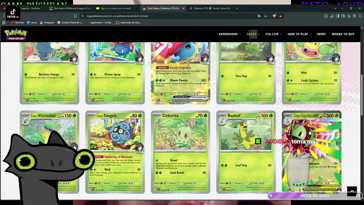
Task: Open the Instagram bookmark
Action: [47, 22]
